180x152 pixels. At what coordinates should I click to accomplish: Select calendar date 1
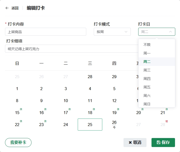17,89
